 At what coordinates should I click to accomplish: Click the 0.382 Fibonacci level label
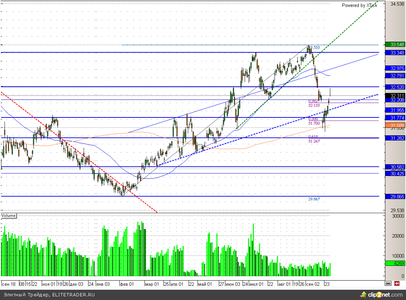click(313, 101)
